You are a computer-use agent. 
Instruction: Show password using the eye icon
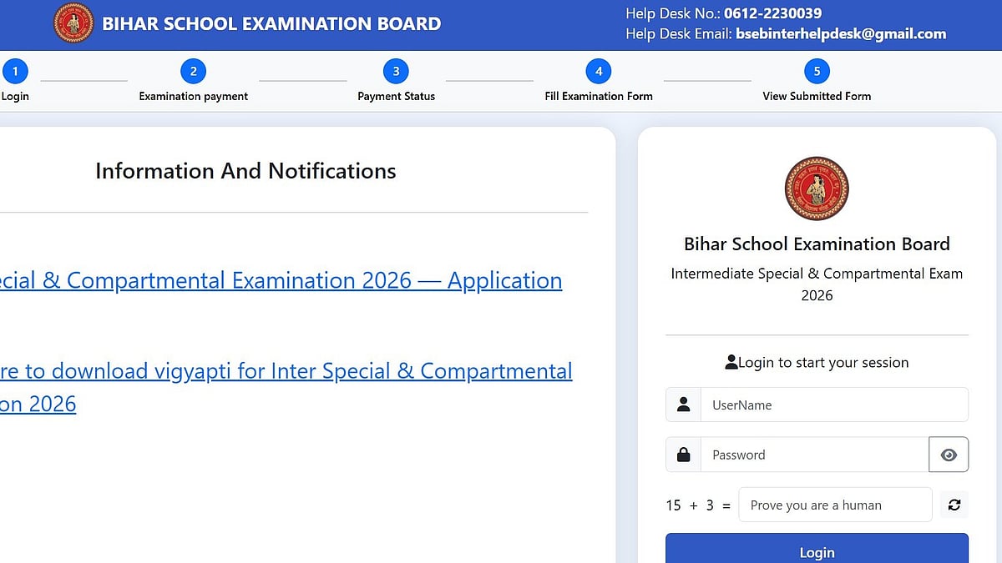(x=948, y=455)
